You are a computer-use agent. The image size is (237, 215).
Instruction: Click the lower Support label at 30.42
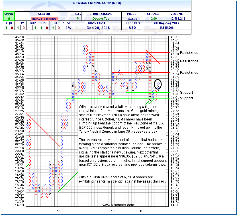186,98
